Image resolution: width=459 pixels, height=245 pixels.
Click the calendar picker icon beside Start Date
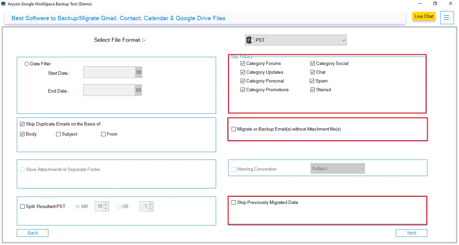coord(138,72)
